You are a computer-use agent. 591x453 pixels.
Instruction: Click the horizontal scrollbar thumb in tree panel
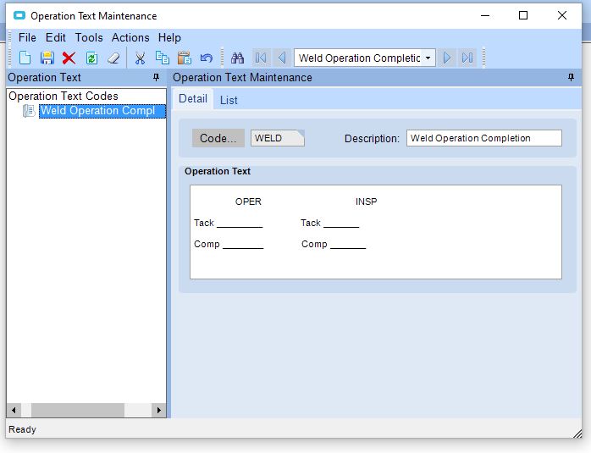coord(78,410)
